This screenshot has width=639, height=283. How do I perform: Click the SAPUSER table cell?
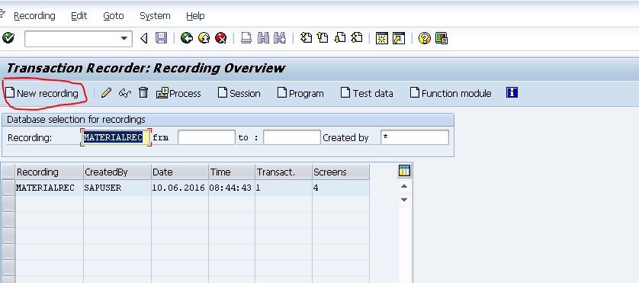click(117, 188)
